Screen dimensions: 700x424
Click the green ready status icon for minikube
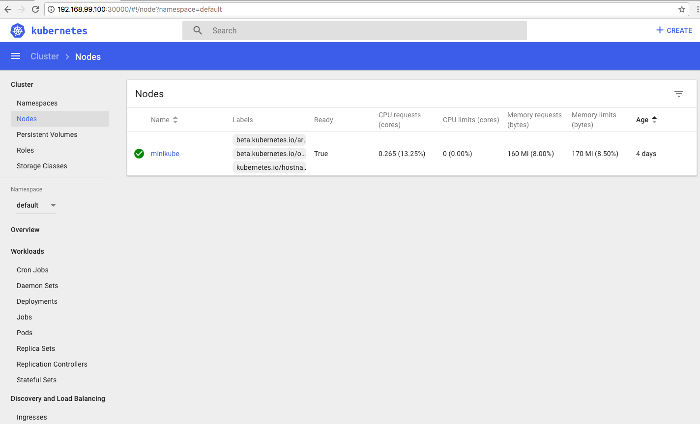pos(139,154)
